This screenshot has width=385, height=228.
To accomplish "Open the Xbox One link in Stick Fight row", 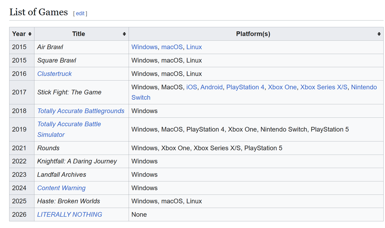I will click(282, 87).
